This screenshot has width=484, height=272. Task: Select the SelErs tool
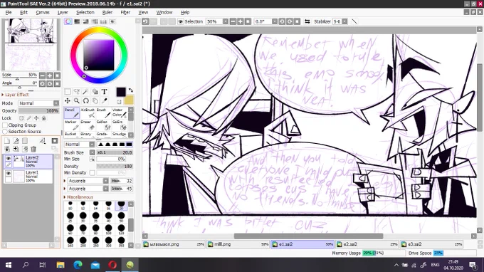(119, 125)
